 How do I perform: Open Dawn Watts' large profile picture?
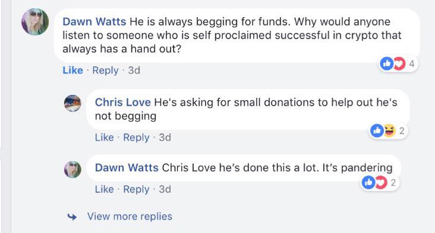click(35, 21)
